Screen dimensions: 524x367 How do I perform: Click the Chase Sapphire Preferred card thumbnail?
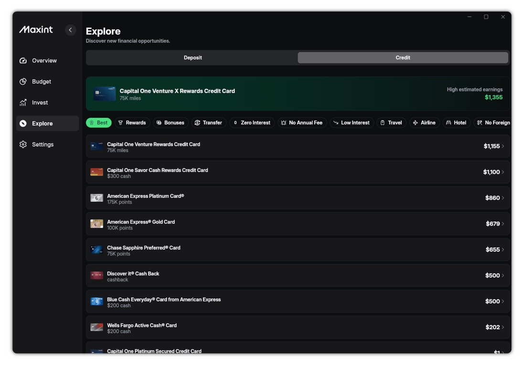pos(96,249)
